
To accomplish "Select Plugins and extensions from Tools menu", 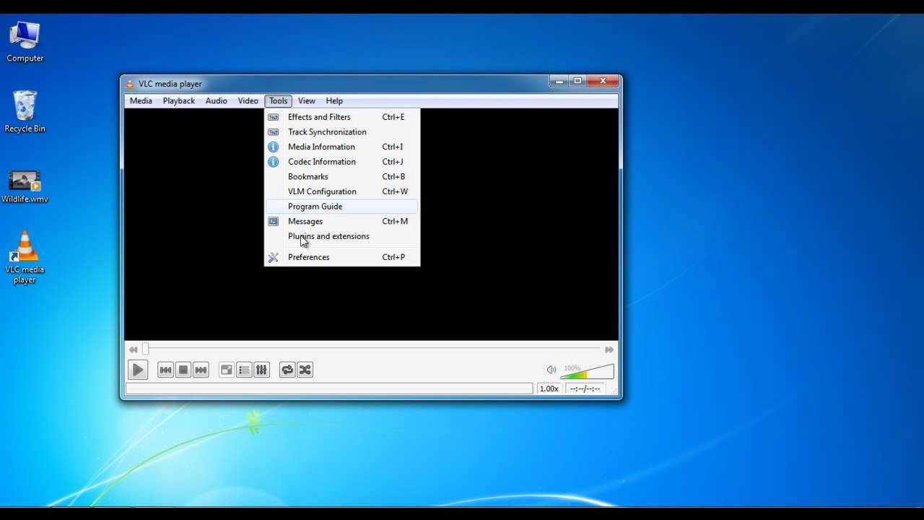I will (x=328, y=236).
